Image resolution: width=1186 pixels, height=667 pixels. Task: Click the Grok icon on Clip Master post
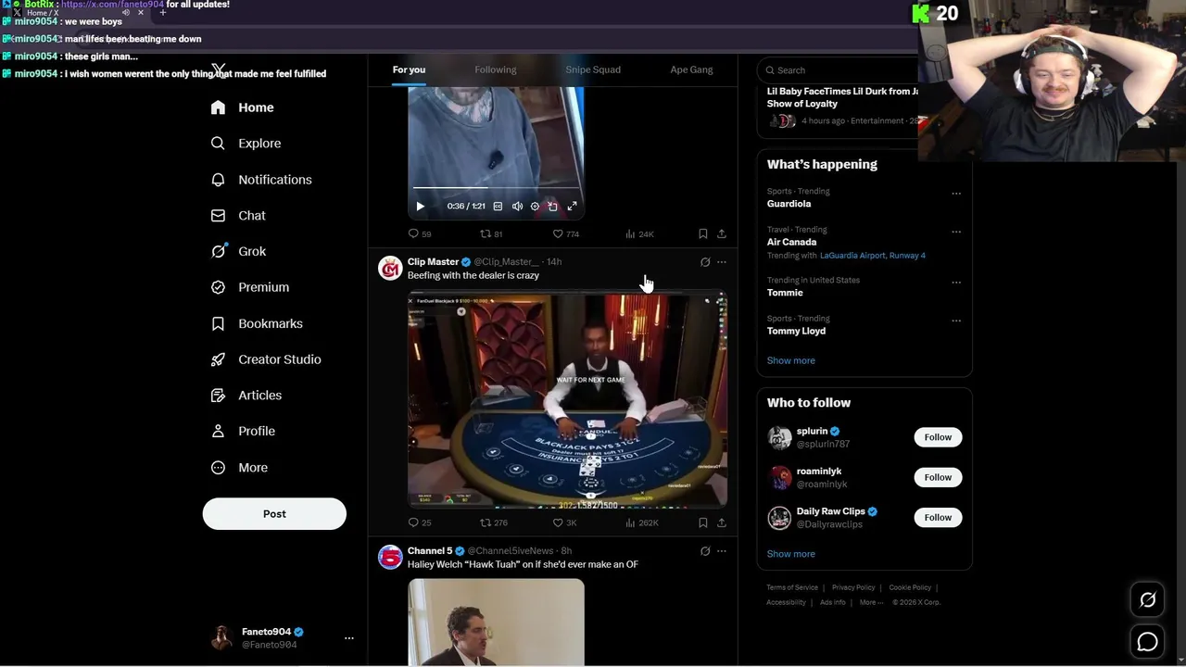705,262
